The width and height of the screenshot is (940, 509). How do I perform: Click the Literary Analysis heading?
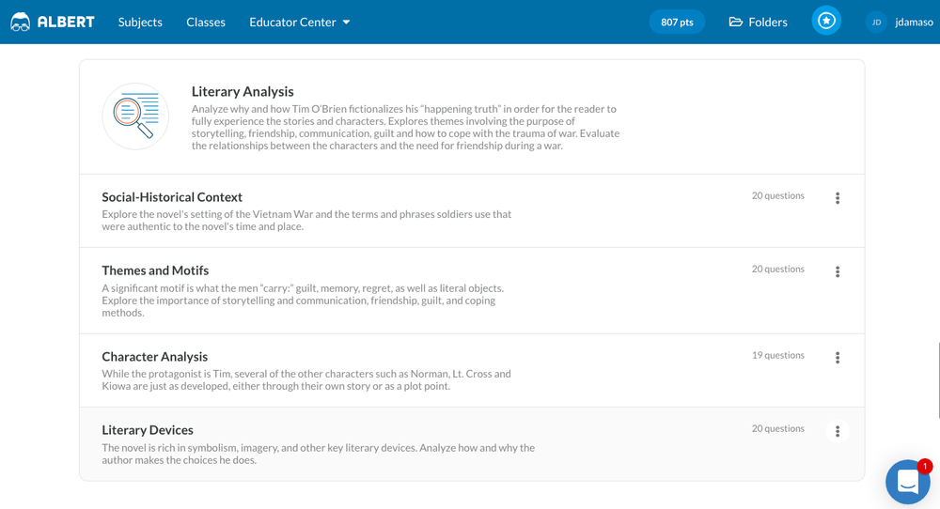tap(243, 91)
